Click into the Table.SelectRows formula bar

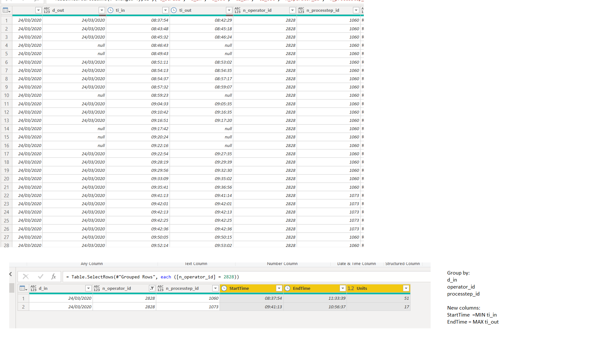click(247, 277)
